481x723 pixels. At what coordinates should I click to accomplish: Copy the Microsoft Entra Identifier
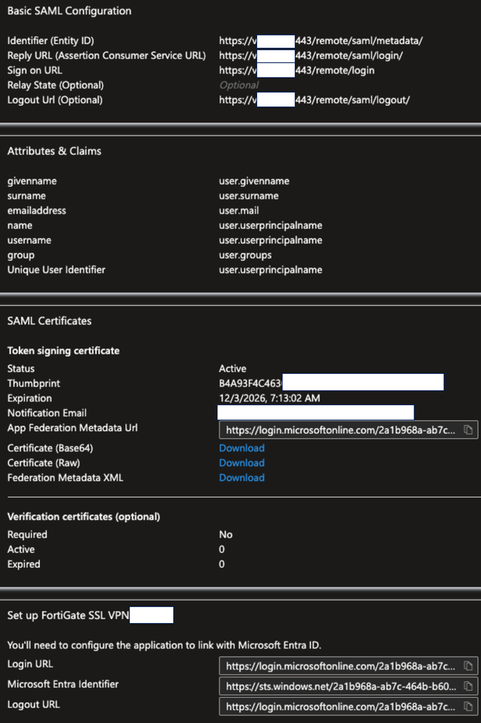[468, 685]
